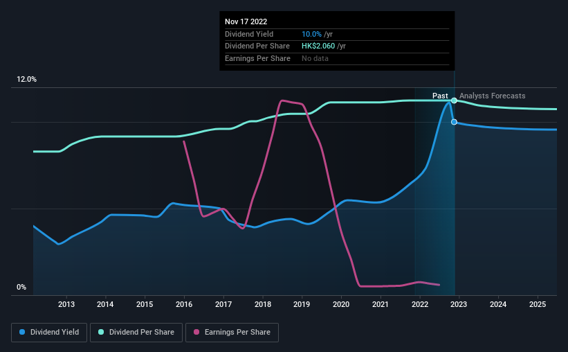Image resolution: width=568 pixels, height=352 pixels.
Task: Click the 10.0% dividend yield tooltip value
Action: coord(311,34)
